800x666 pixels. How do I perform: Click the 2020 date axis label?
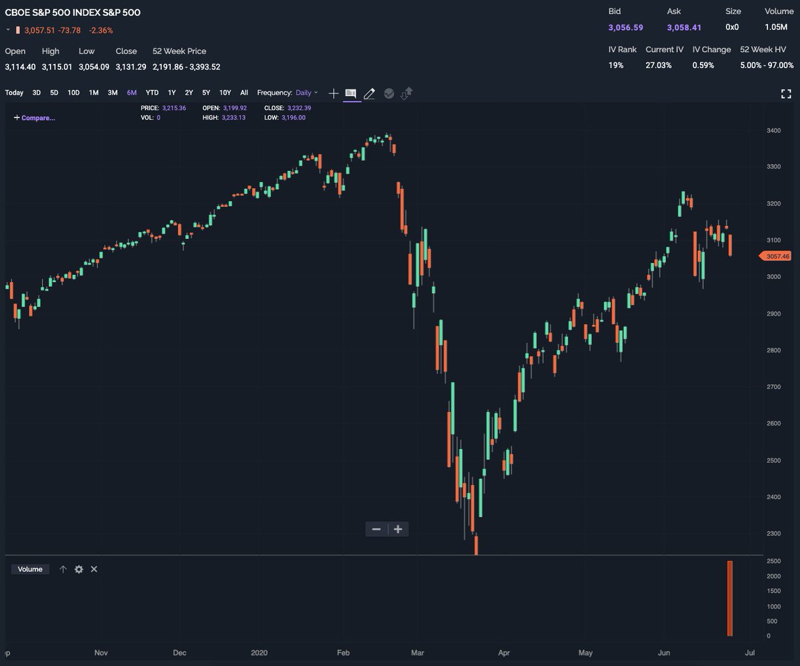(x=258, y=652)
